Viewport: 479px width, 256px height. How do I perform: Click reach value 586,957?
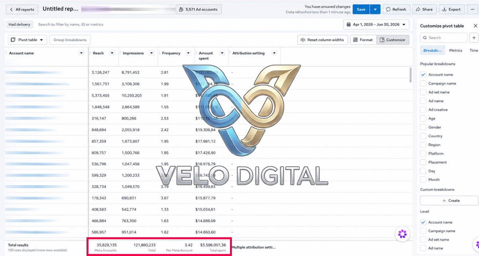(98, 232)
